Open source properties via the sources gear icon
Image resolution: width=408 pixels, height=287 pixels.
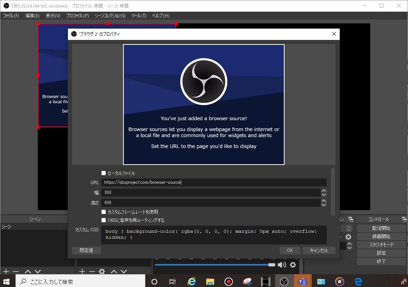tap(102, 272)
